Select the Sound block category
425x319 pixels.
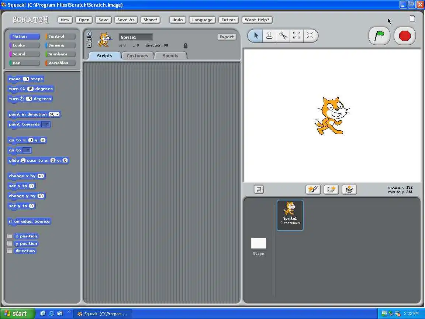tap(25, 54)
